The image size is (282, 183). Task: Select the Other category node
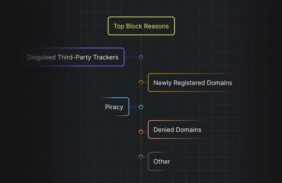coord(162,161)
